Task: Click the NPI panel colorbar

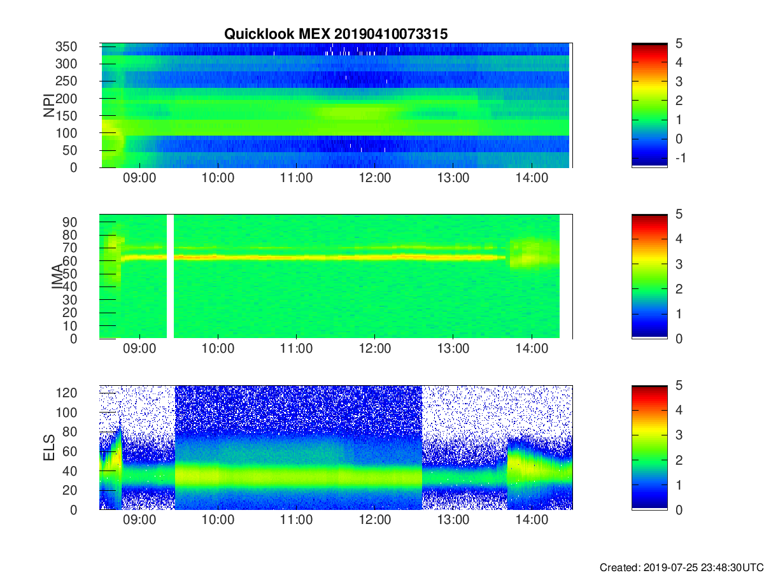Action: click(649, 105)
